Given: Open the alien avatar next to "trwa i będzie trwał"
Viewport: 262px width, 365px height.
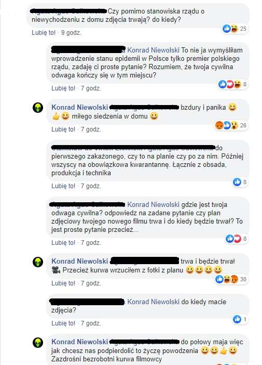Looking at the screenshot, I should (x=38, y=262).
